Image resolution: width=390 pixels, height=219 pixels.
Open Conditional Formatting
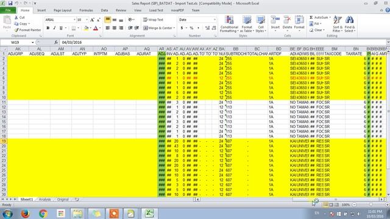tap(229, 24)
